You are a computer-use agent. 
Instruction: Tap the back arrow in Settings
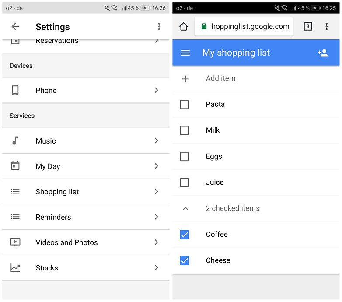(15, 27)
